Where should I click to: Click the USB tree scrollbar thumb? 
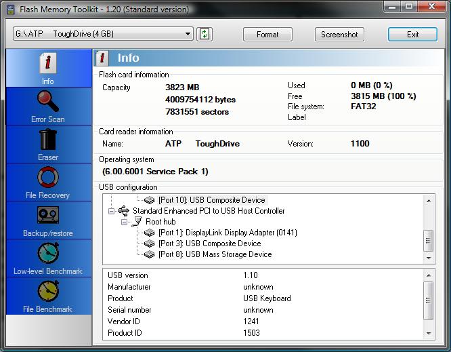pyautogui.click(x=429, y=241)
